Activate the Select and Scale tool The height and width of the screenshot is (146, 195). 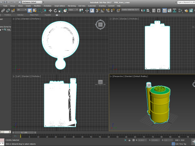coord(61,11)
